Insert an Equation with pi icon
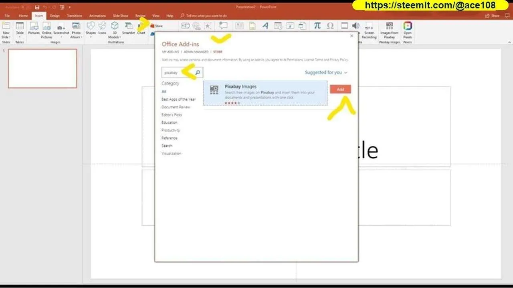This screenshot has height=288, width=513. [x=317, y=26]
